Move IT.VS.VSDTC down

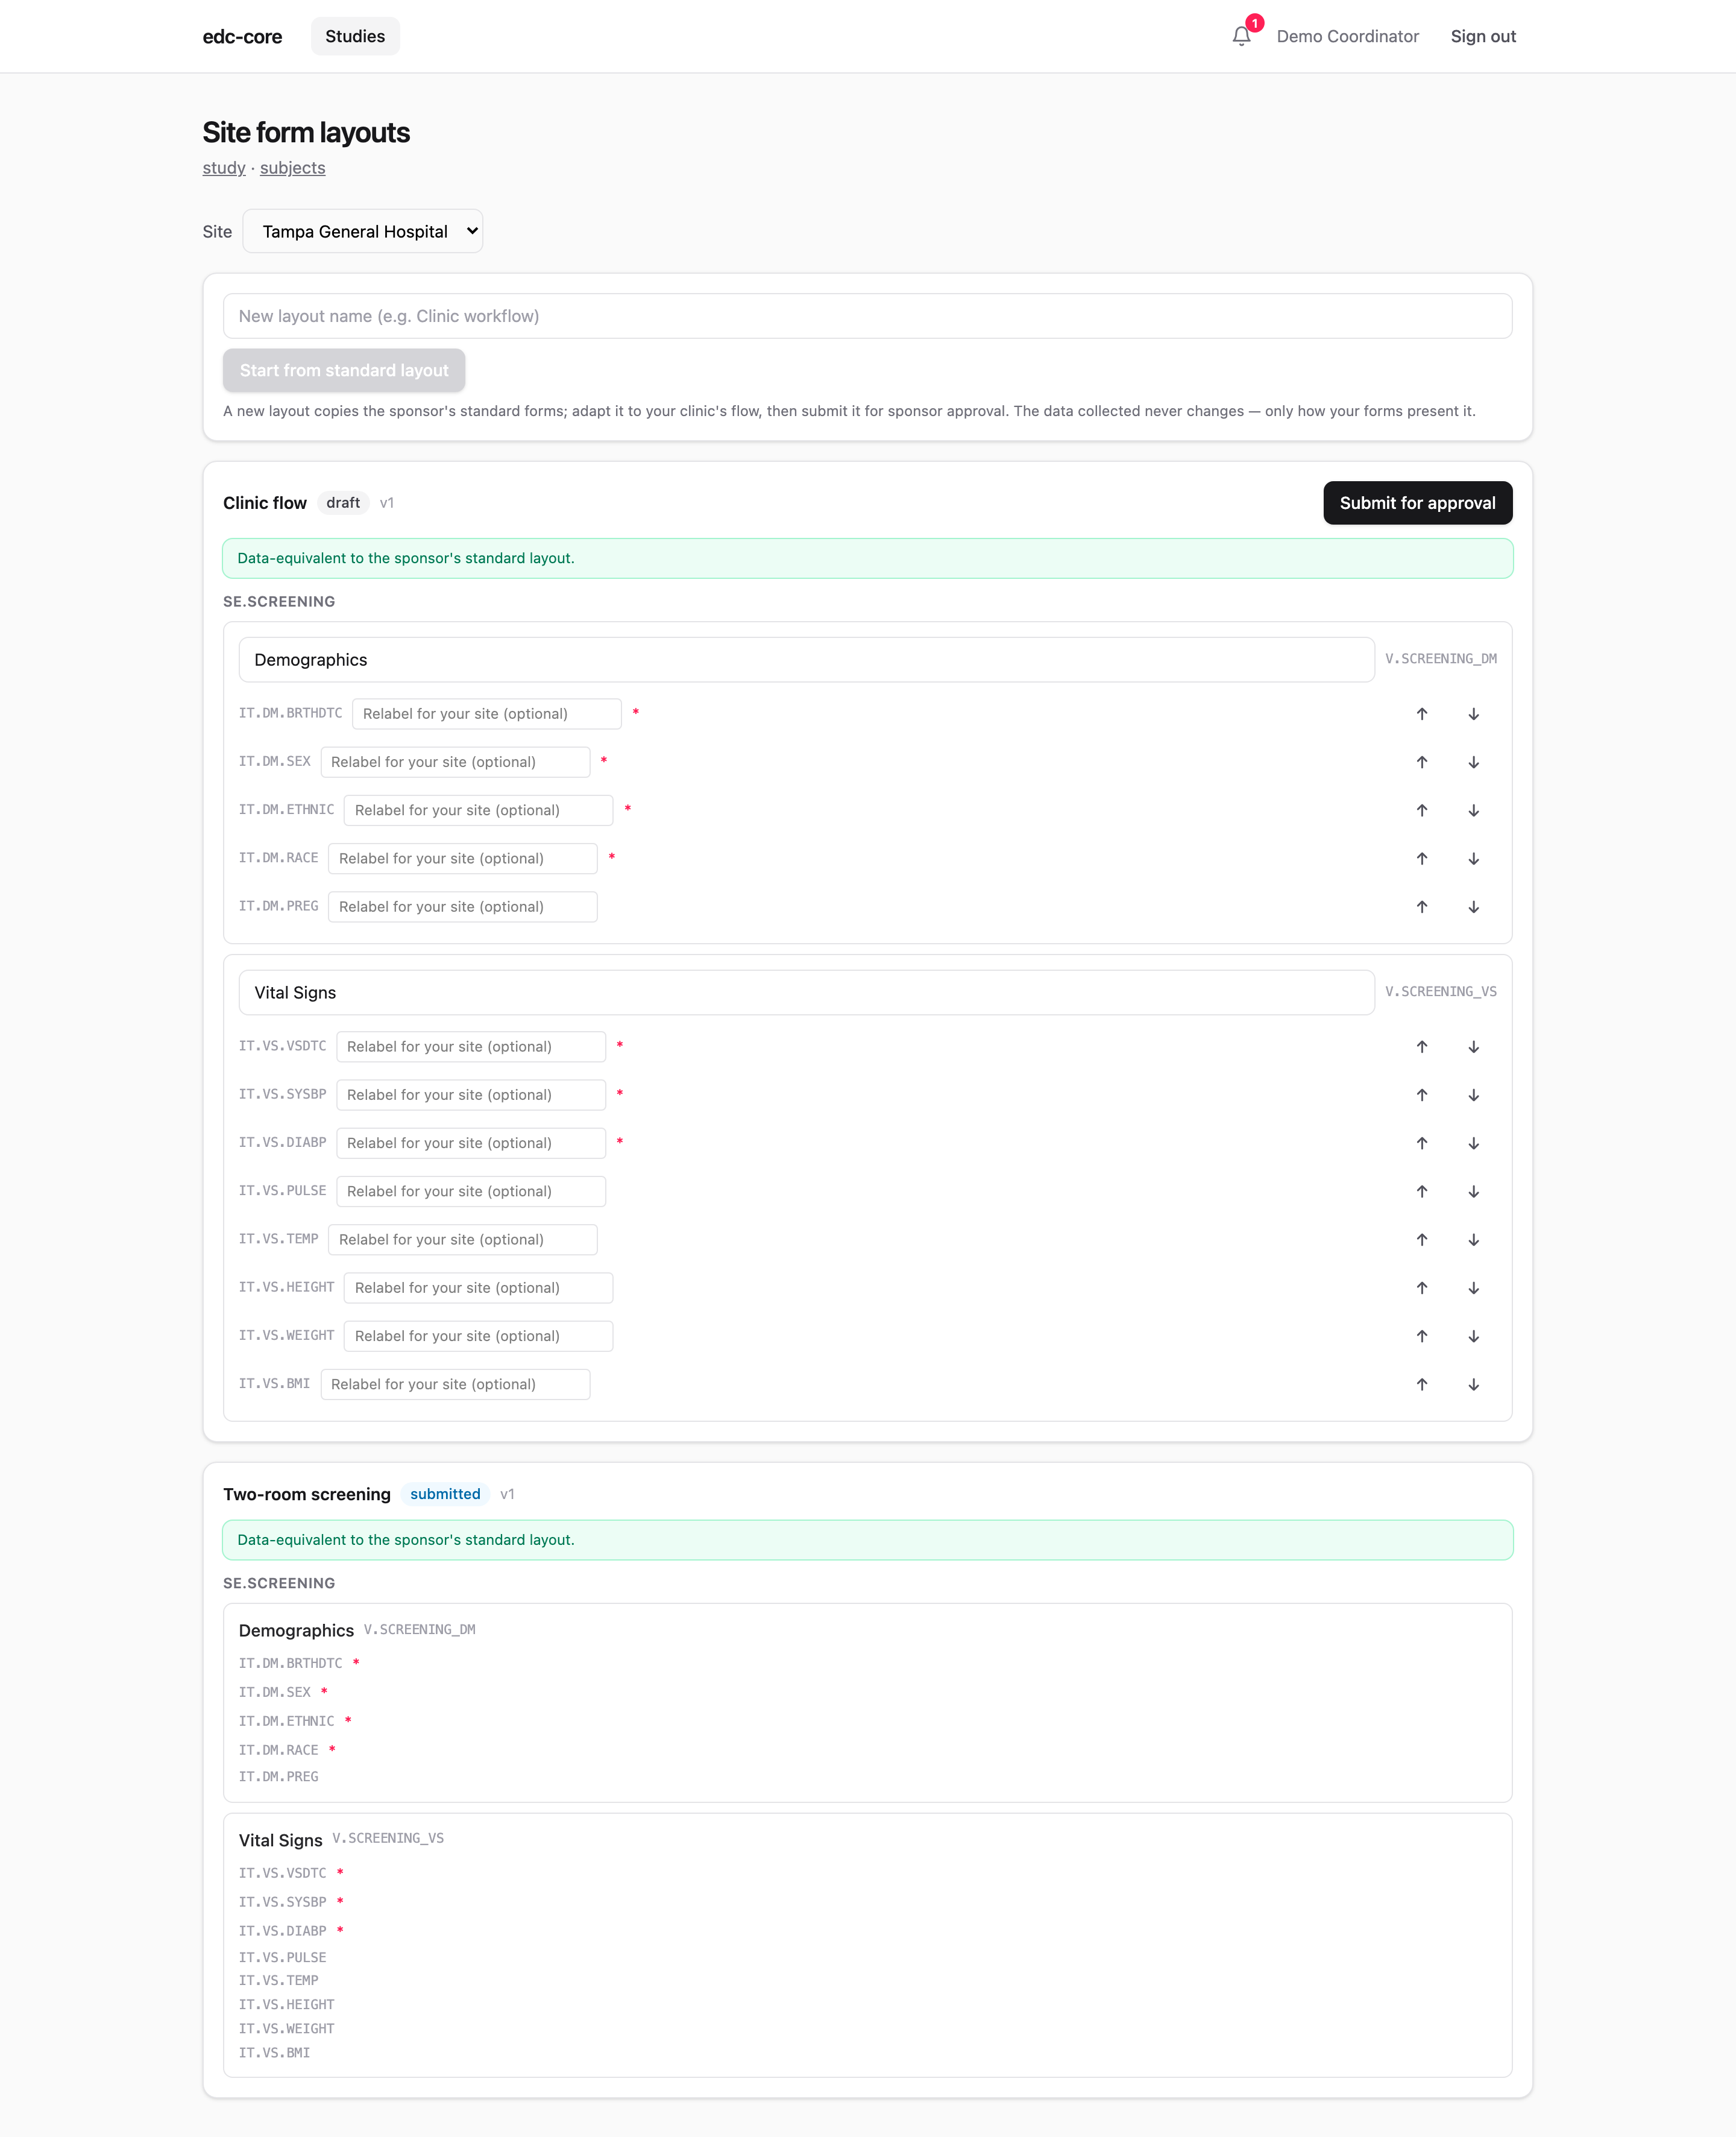click(1474, 1046)
